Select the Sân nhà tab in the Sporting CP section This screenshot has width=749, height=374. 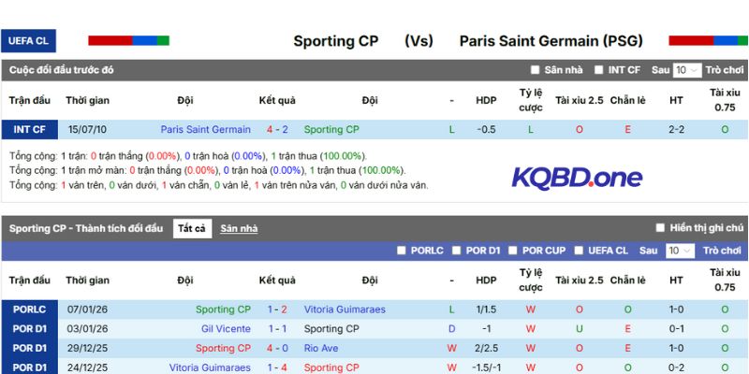pos(239,228)
